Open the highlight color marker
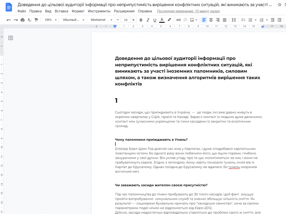Screen dimensions: 286x214 [169, 20]
